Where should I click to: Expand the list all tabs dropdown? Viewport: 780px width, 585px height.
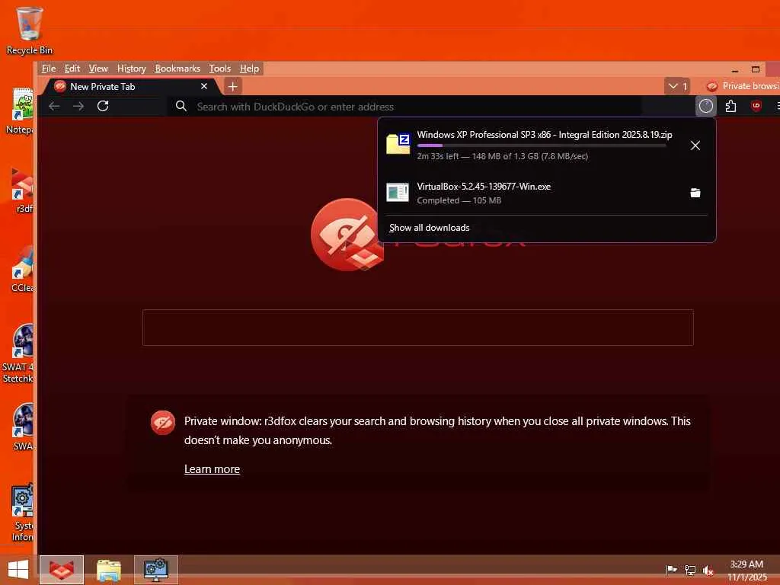pyautogui.click(x=676, y=86)
